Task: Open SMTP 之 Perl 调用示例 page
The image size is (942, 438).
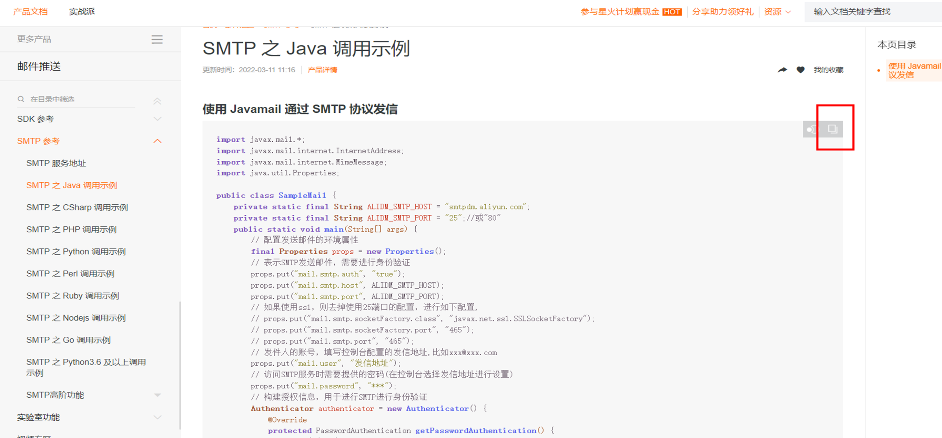Action: coord(70,274)
